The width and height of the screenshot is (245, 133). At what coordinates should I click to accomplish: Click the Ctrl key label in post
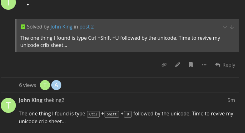click(93, 114)
